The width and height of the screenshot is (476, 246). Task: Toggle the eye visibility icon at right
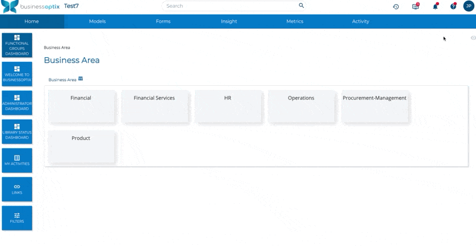point(473,38)
